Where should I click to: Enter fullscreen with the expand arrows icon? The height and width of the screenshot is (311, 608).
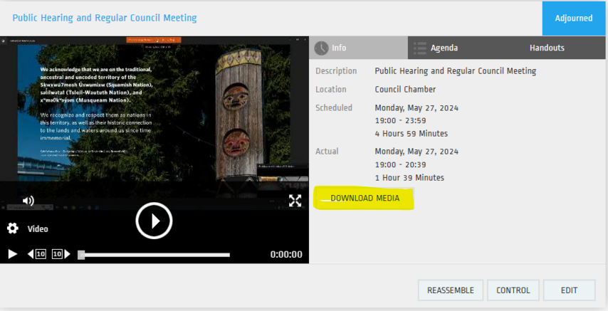(x=295, y=201)
